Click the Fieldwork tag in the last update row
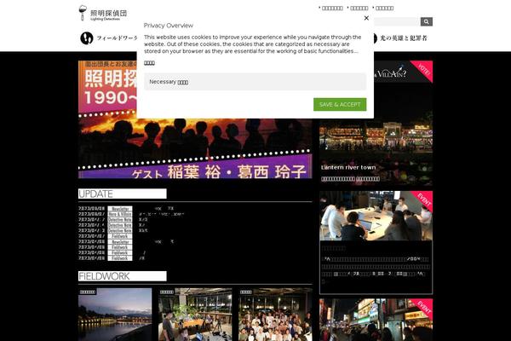The width and height of the screenshot is (511, 341). pos(120,258)
